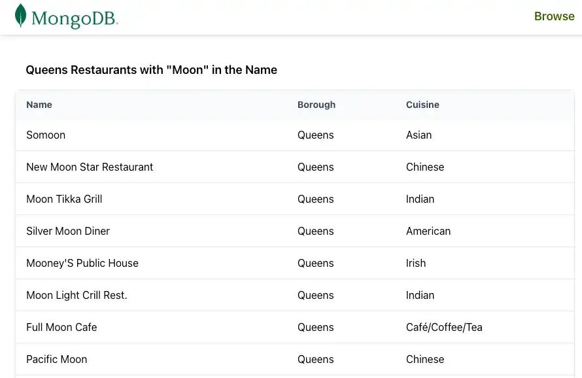The width and height of the screenshot is (582, 378).
Task: Select Full Moon Cafe in the list
Action: tap(61, 327)
